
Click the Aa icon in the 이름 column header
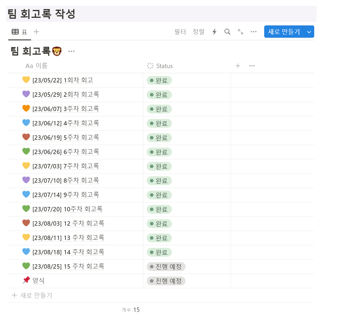[x=28, y=66]
